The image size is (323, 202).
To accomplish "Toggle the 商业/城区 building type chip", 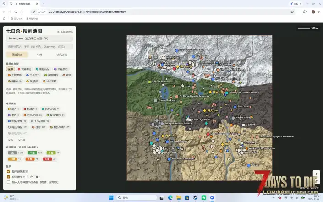I will pyautogui.click(x=18, y=127).
